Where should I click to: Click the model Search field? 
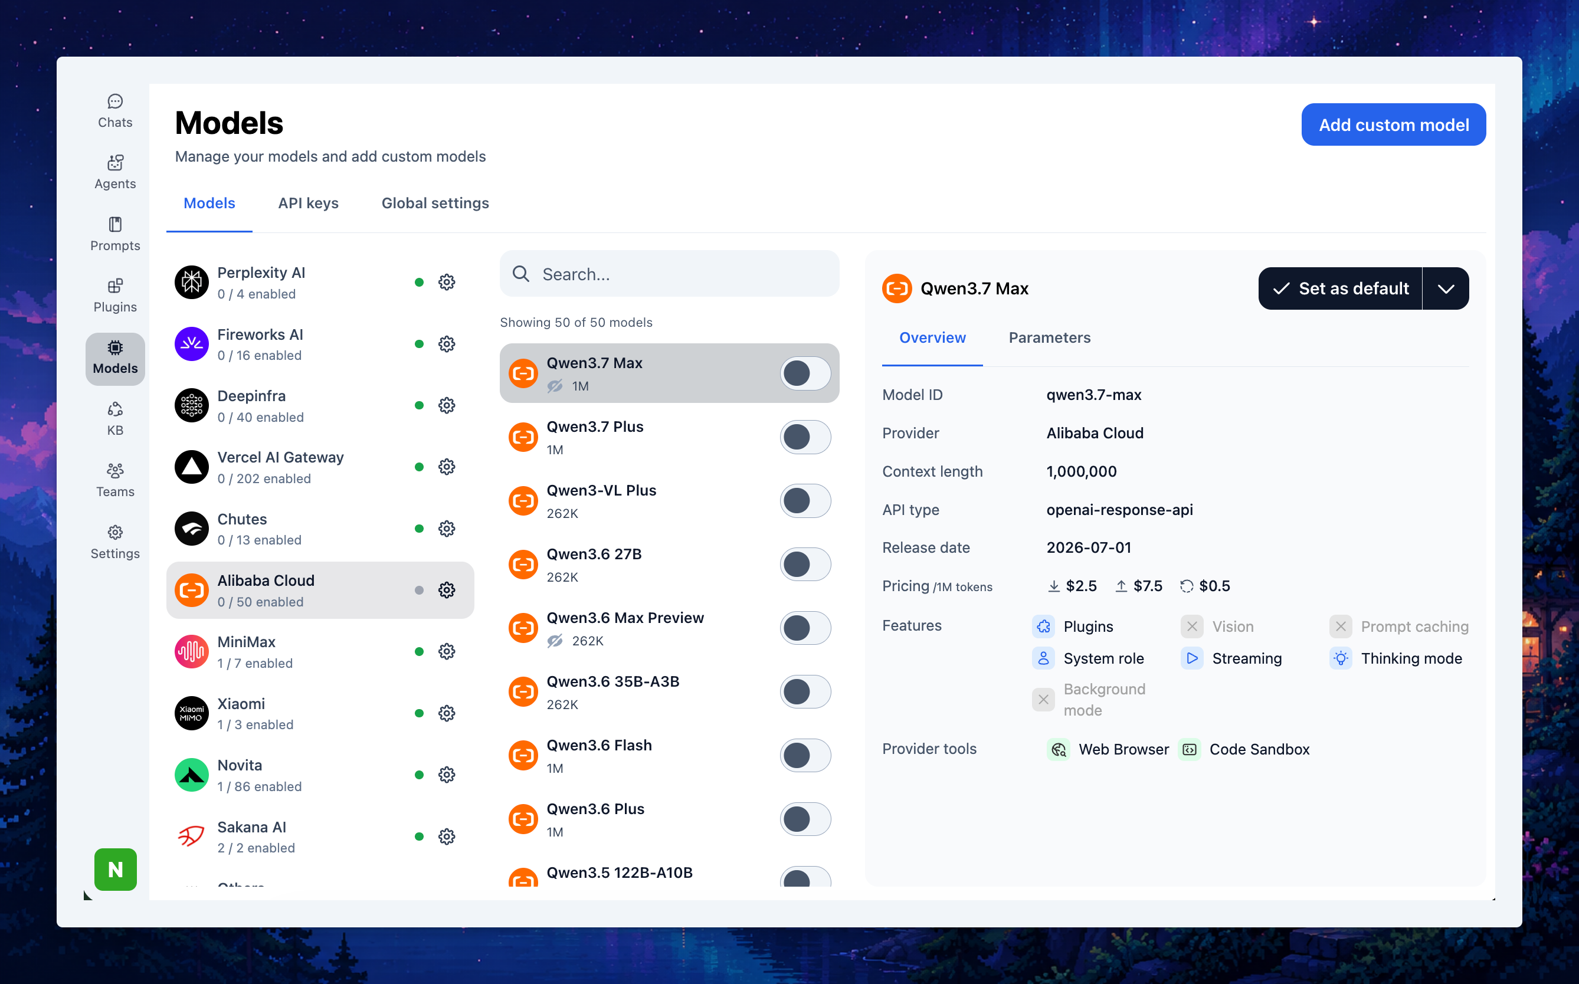[x=669, y=274]
